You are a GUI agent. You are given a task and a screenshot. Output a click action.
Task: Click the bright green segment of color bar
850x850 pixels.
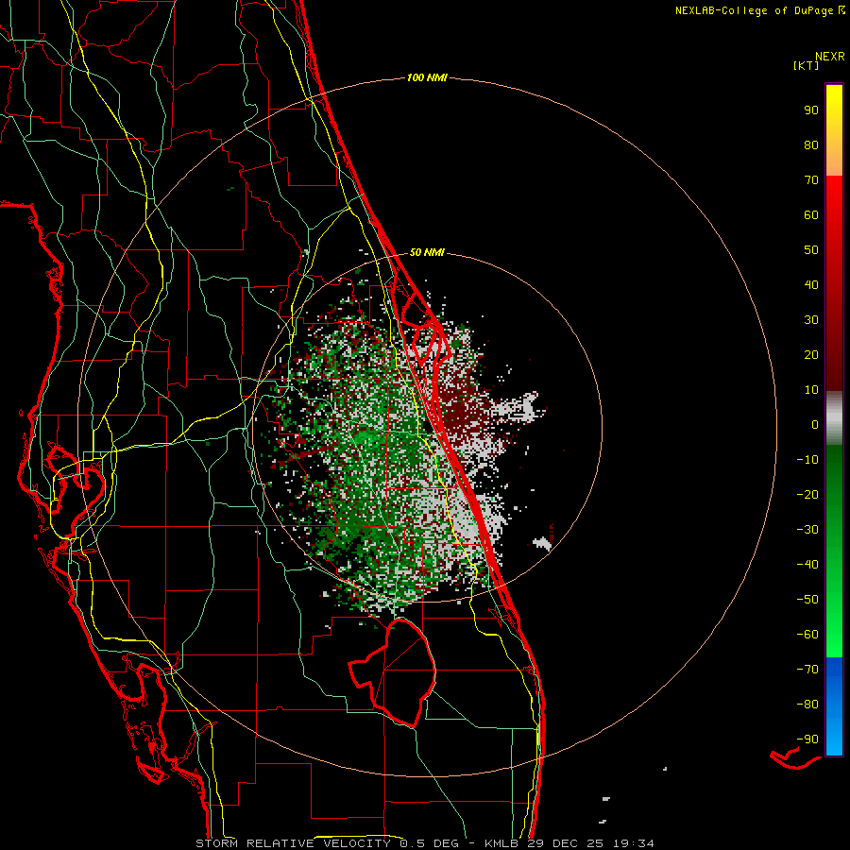click(834, 552)
